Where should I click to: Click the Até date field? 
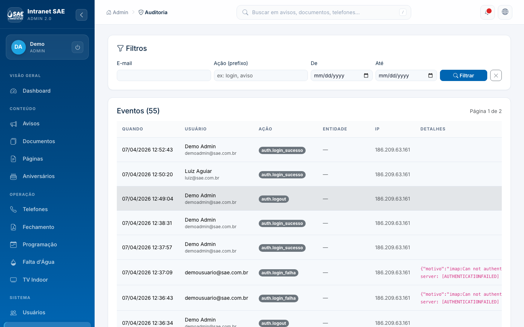(406, 76)
